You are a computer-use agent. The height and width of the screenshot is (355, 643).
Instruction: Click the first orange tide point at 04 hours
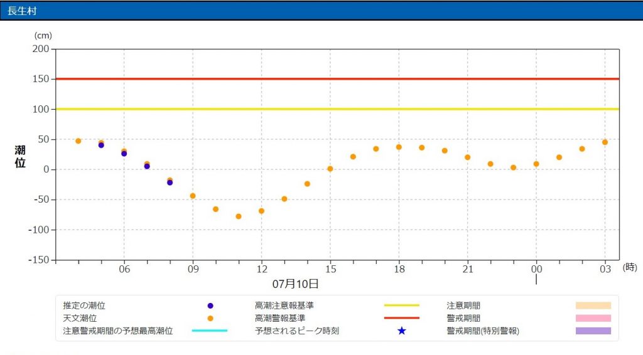[78, 141]
